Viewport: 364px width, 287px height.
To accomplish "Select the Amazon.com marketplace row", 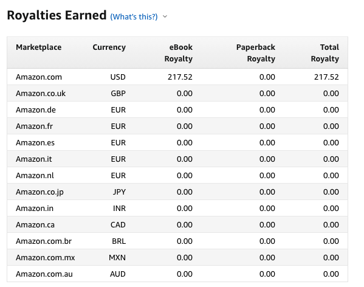I will tap(177, 77).
